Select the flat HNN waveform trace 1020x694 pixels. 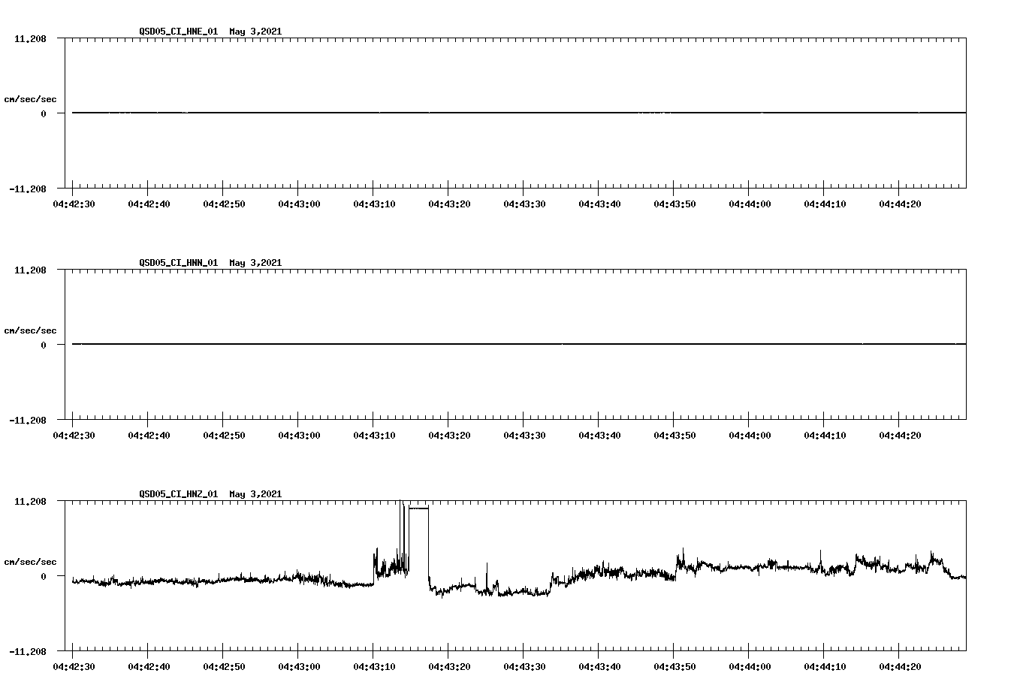click(x=451, y=344)
